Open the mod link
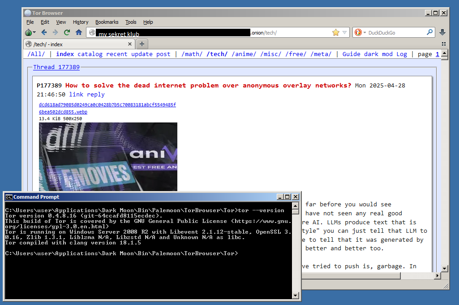 click(x=387, y=54)
